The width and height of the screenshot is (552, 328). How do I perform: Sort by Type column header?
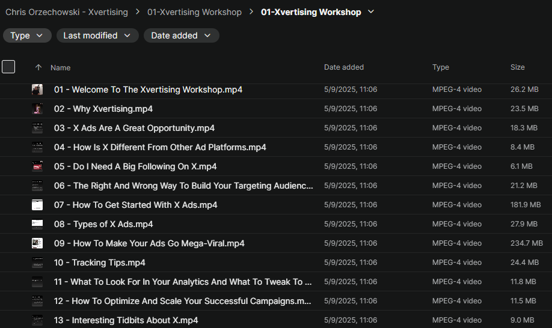tap(440, 67)
